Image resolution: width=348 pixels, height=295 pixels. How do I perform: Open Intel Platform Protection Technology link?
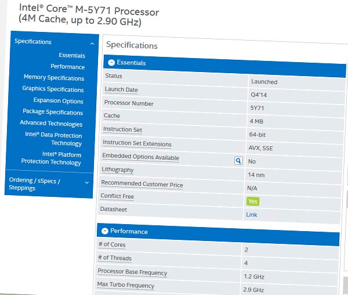click(51, 159)
